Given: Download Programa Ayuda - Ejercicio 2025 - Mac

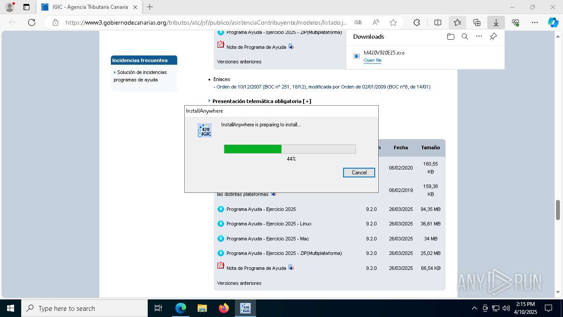Looking at the screenshot, I should [x=267, y=239].
